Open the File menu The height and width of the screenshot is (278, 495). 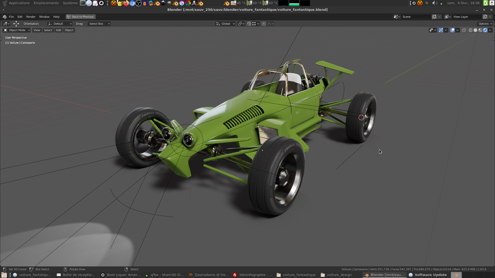11,17
